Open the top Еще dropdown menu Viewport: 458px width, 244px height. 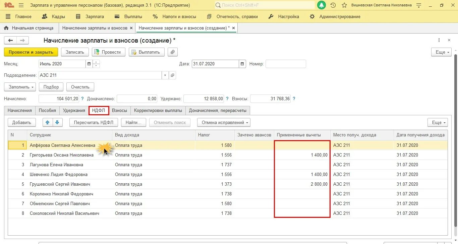coord(441,52)
